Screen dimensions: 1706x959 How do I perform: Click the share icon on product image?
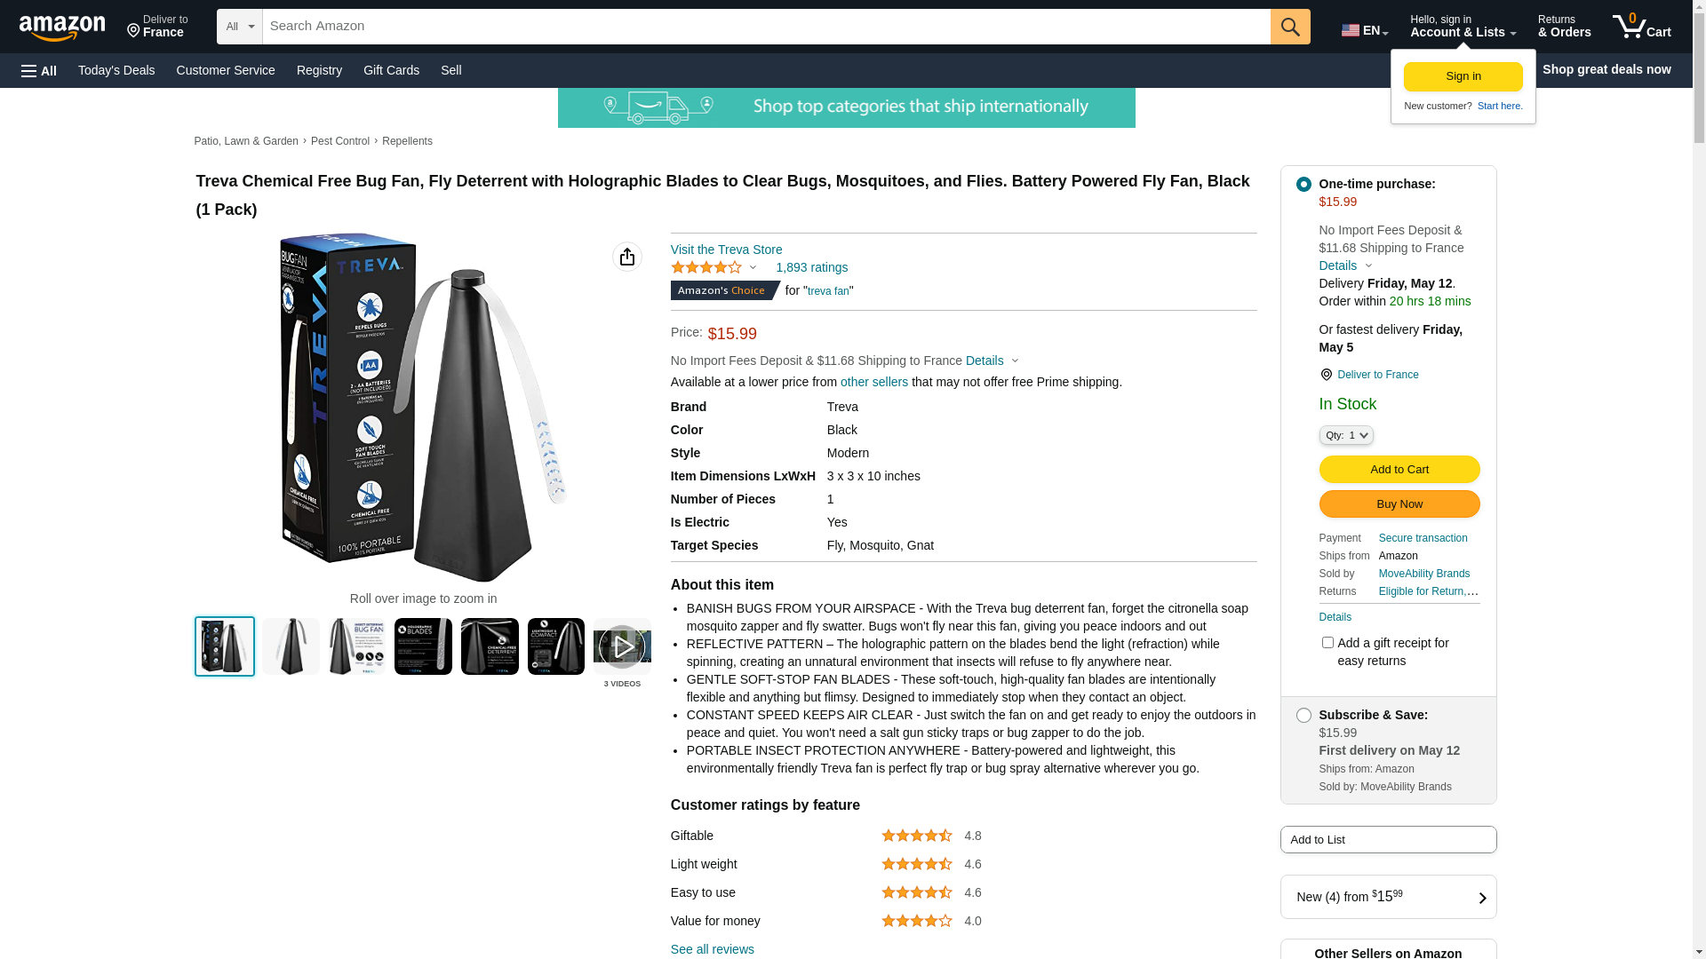tap(627, 257)
